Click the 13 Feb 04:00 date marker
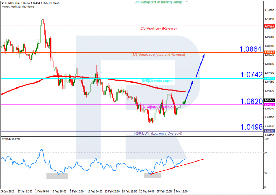Image resolution: width=276 pixels, height=195 pixels. pyautogui.click(x=94, y=191)
